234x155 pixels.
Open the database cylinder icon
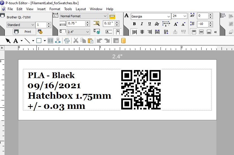click(123, 41)
